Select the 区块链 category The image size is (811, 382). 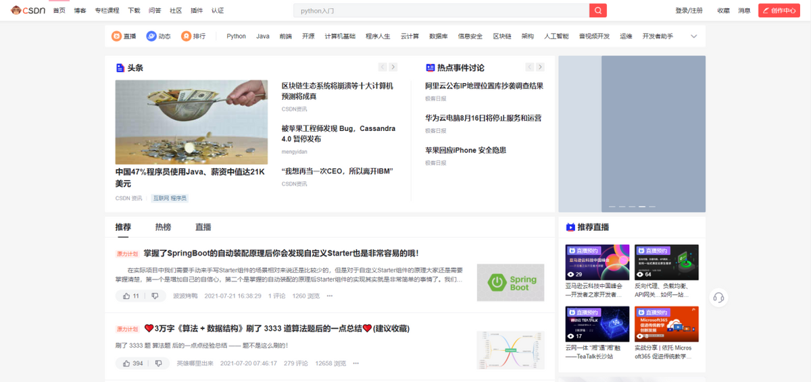502,36
